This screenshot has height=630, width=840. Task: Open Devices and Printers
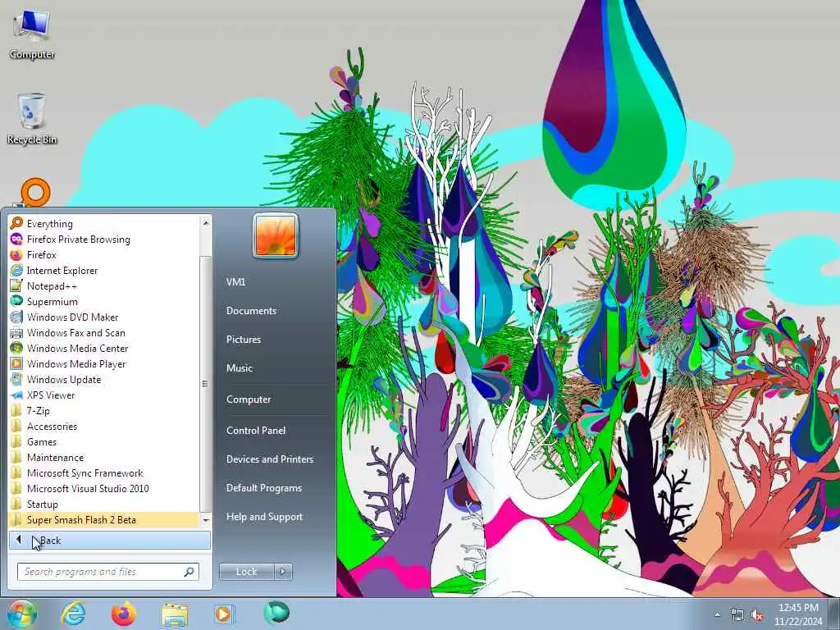pos(270,459)
